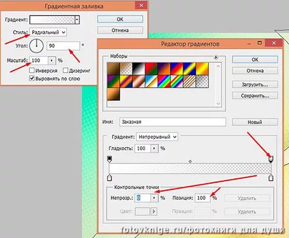This screenshot has width=289, height=238.
Task: Choose the Black to White gradient preset
Action: point(139,69)
